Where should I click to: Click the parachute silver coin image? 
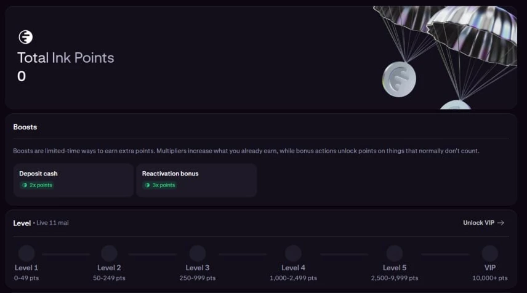click(x=399, y=79)
